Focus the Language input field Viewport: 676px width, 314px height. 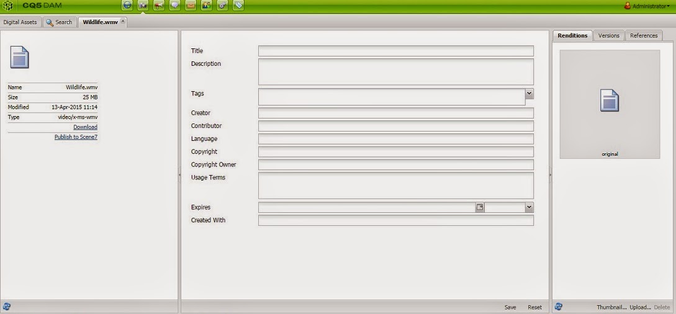point(396,139)
